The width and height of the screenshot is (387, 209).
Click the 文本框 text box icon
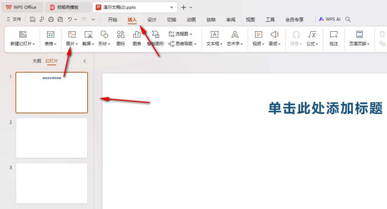click(x=215, y=34)
